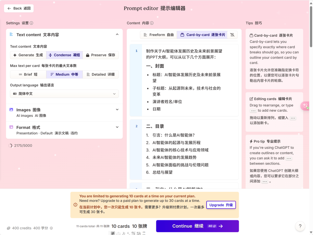313x235 pixels.
Task: Click the Upgrade button in warning banner
Action: (x=221, y=205)
